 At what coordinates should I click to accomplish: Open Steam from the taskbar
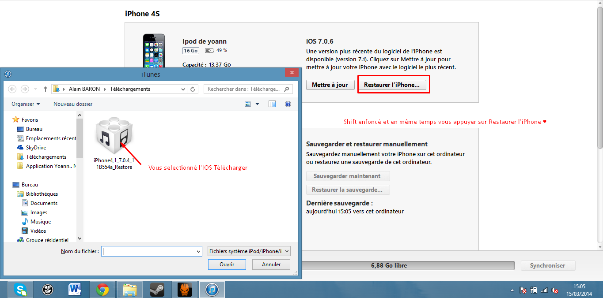(157, 290)
